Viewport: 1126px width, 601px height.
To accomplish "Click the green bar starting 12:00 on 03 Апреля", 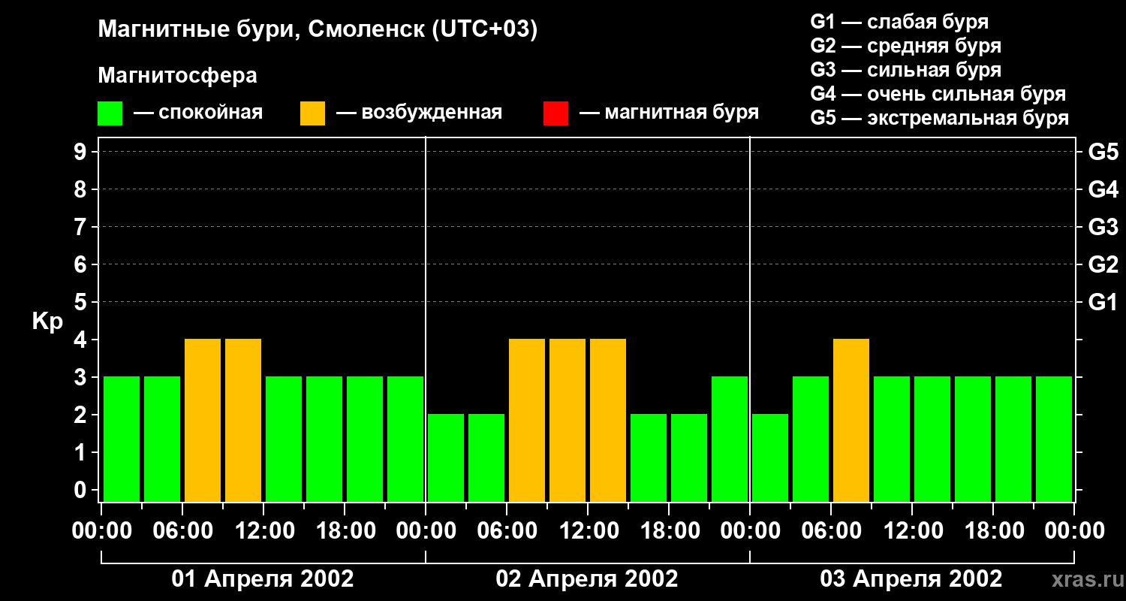I will [x=932, y=439].
